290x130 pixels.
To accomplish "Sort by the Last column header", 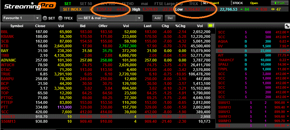I will tap(147, 26).
